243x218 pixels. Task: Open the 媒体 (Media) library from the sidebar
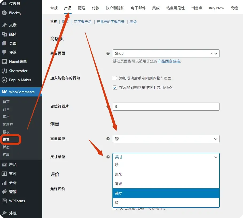[12, 34]
